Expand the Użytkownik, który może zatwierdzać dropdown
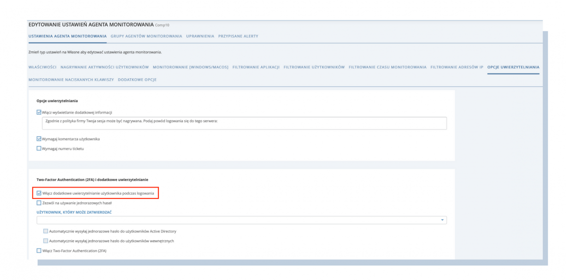The height and width of the screenshot is (280, 566). pos(442,220)
